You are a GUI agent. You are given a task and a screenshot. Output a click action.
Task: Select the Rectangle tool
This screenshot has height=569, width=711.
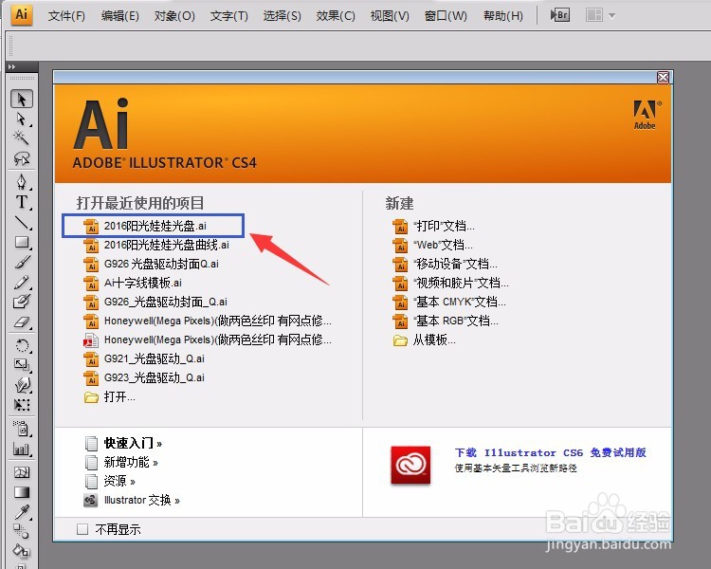tap(21, 243)
